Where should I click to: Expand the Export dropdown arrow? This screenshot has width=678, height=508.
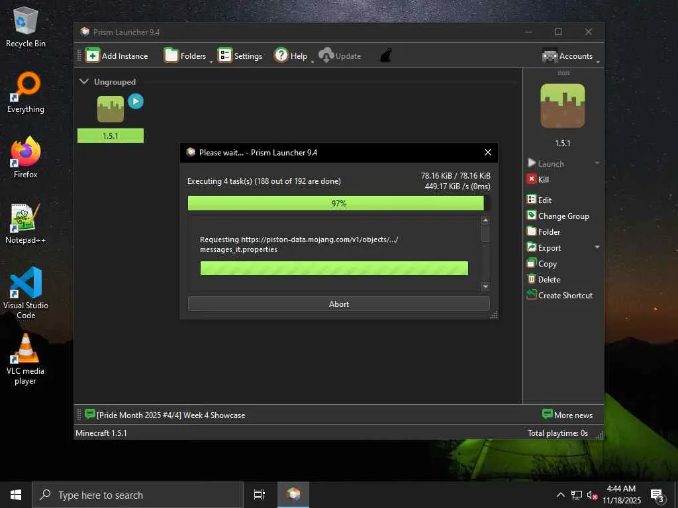click(597, 247)
